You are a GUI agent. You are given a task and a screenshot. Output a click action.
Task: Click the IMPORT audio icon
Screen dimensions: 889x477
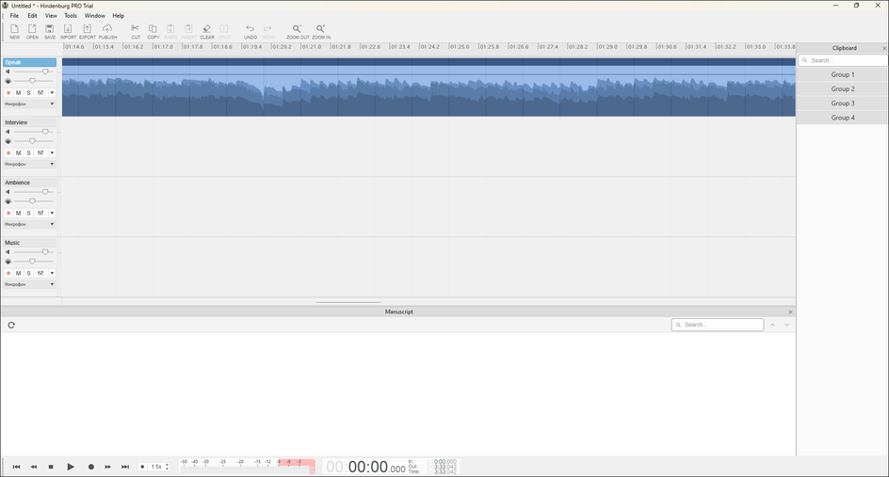coord(68,31)
